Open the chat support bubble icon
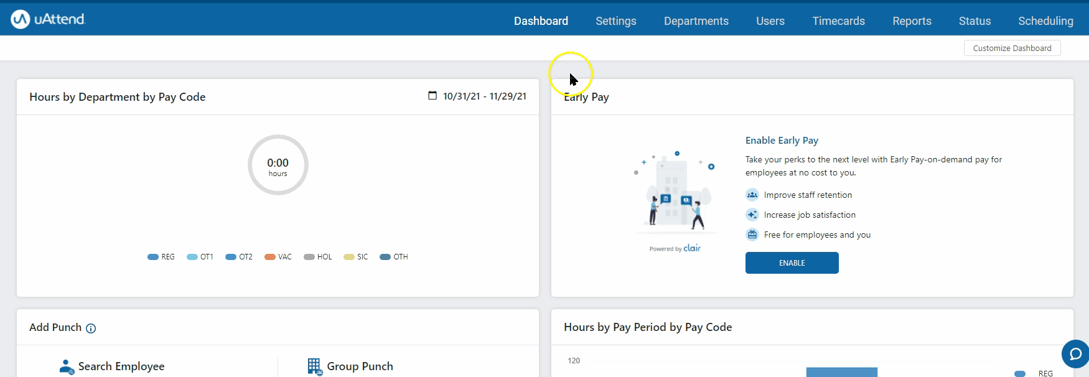The image size is (1089, 377). (1075, 354)
